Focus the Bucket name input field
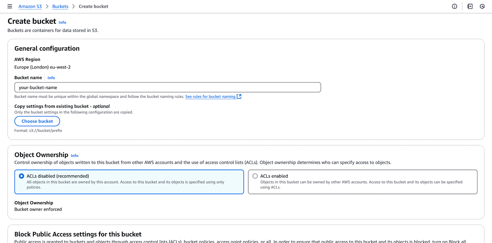 pos(168,87)
